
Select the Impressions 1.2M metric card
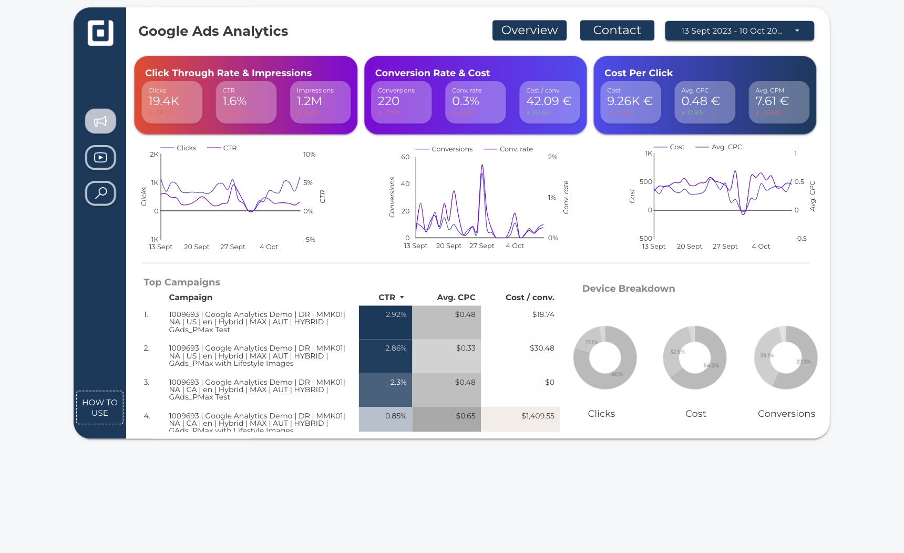[321, 102]
